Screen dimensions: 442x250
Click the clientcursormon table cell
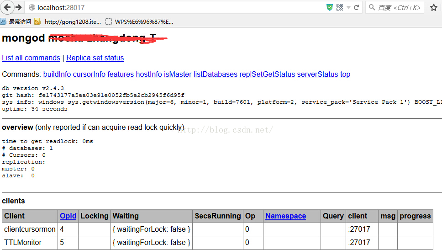tap(30, 229)
